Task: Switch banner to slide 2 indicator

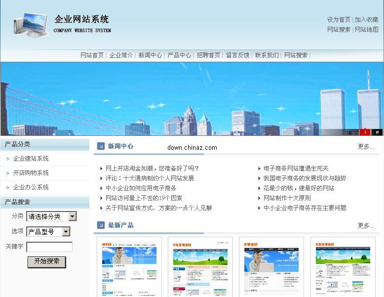Action: (x=377, y=132)
